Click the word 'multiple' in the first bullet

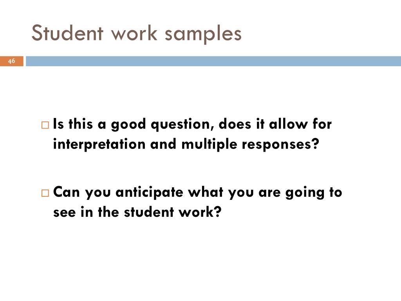209,145
